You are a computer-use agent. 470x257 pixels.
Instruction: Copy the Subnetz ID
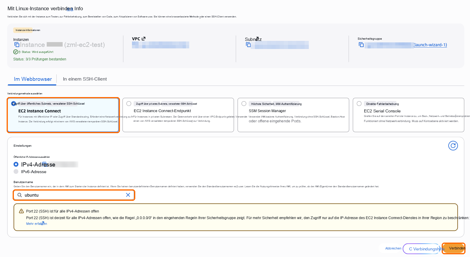pyautogui.click(x=249, y=45)
